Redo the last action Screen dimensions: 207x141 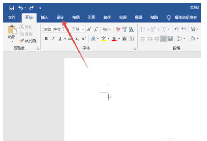click(31, 8)
